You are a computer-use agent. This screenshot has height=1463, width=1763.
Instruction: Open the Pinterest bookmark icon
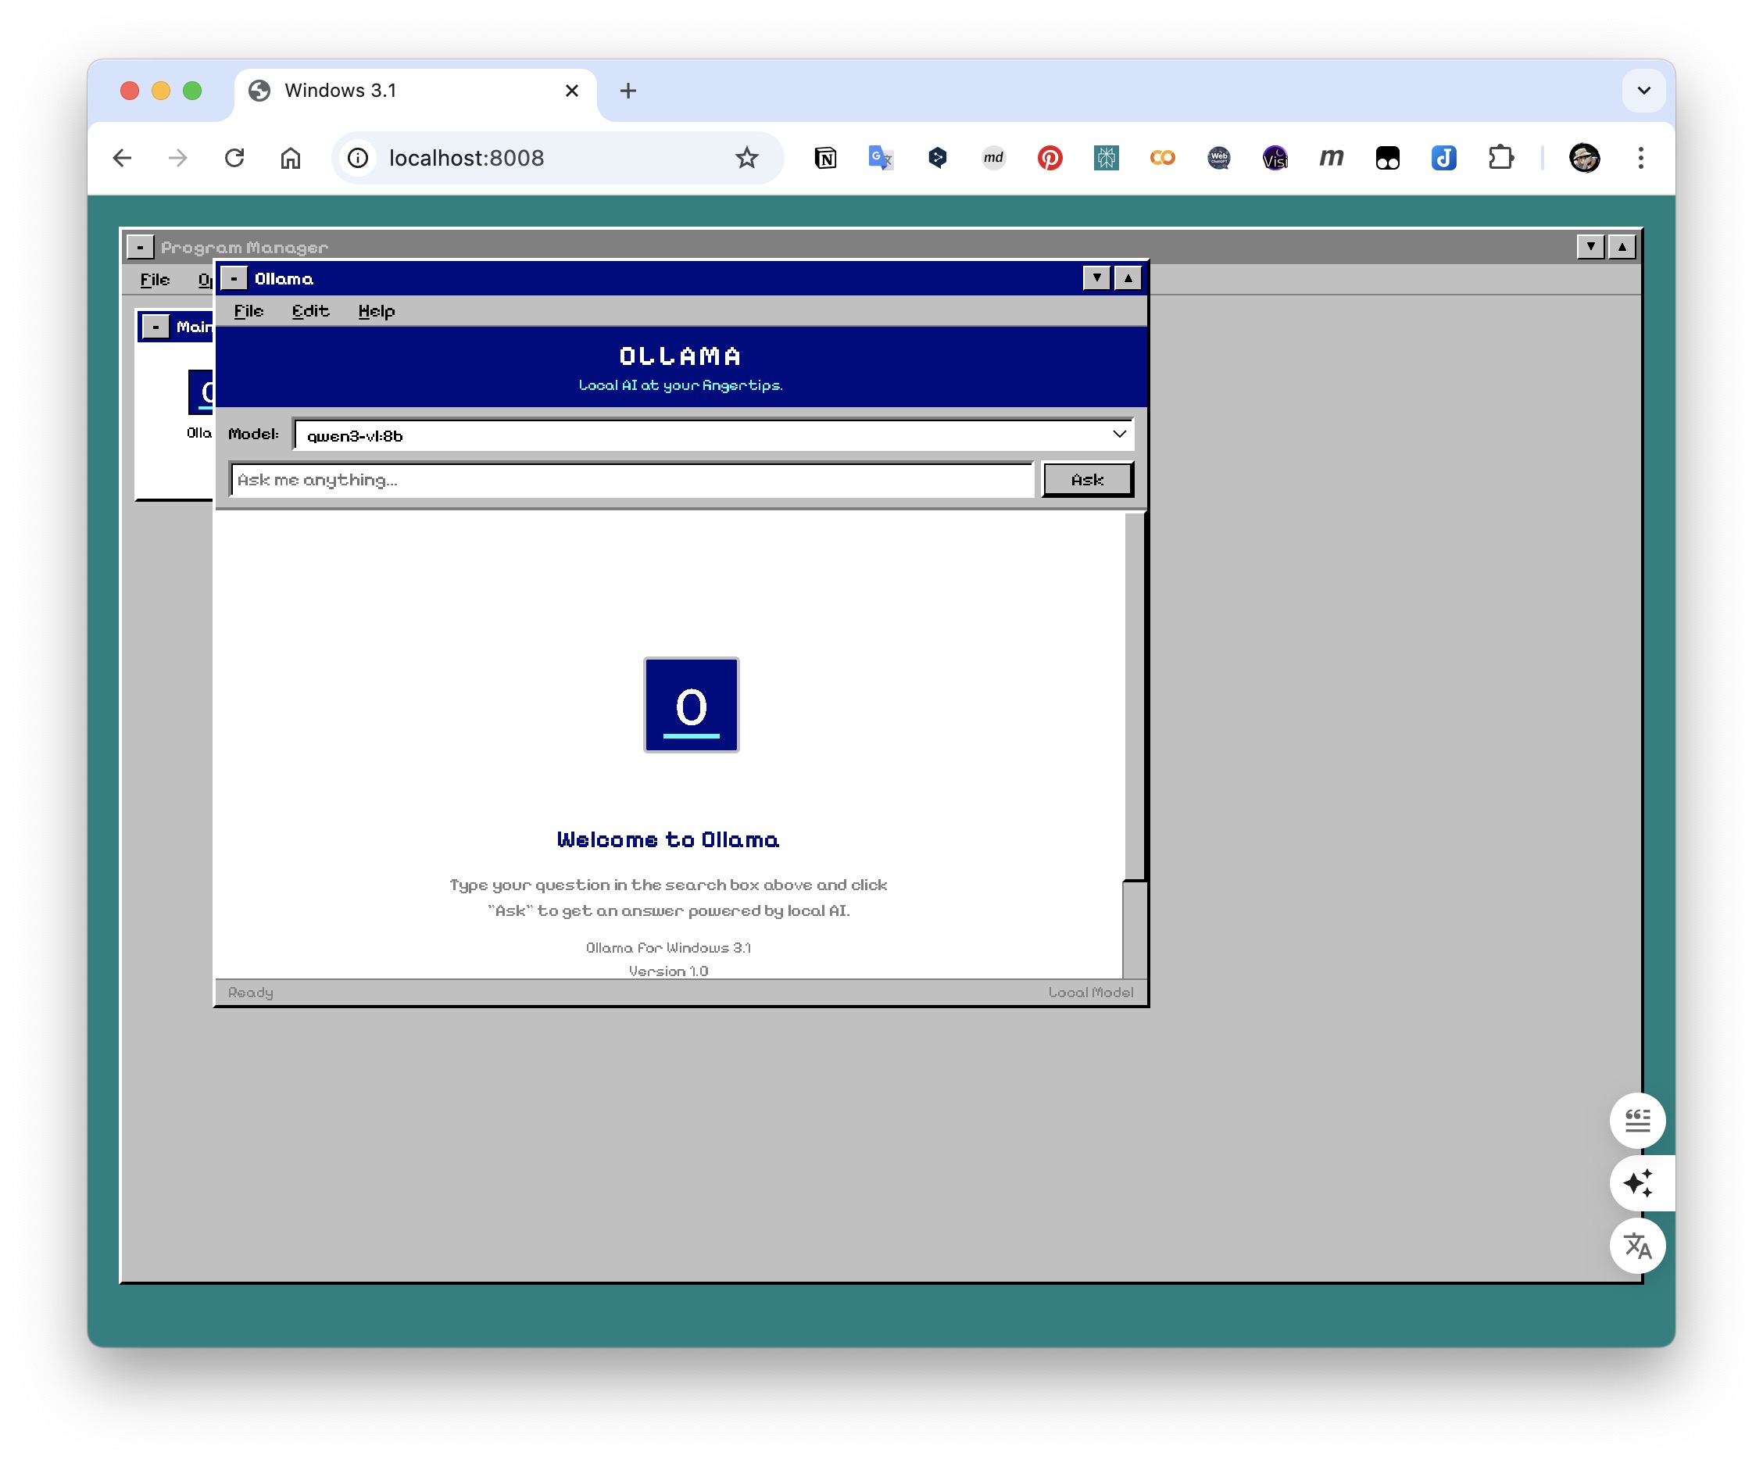click(1050, 158)
